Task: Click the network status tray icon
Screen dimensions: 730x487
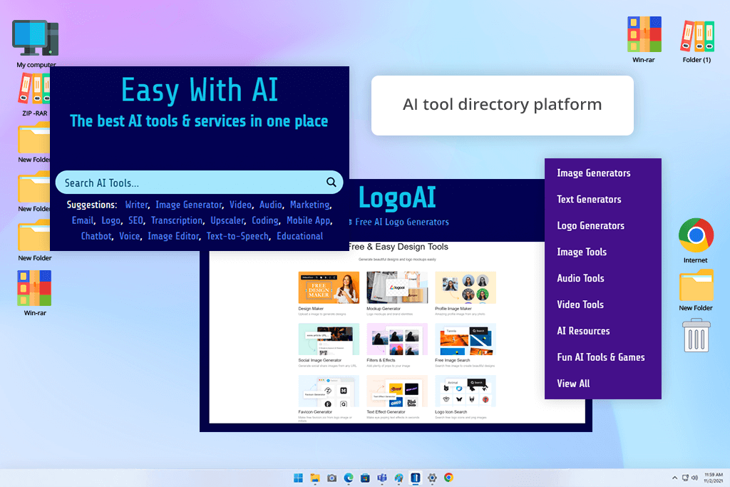Action: click(x=685, y=478)
